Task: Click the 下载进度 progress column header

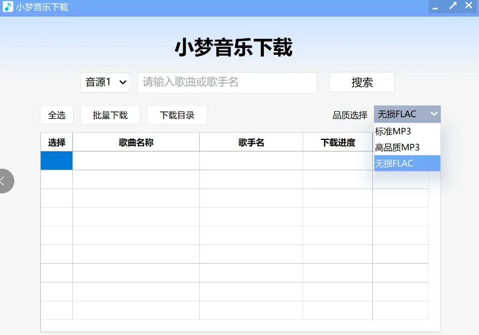Action: [337, 142]
